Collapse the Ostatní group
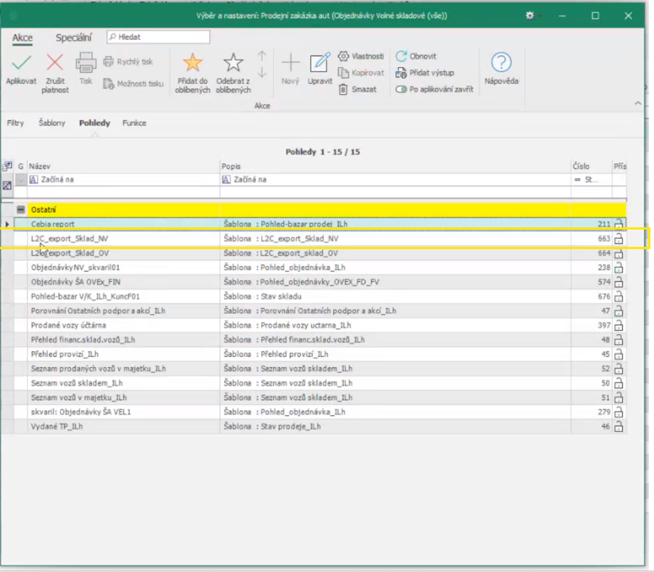Screen dimensions: 654x572 click(x=21, y=210)
